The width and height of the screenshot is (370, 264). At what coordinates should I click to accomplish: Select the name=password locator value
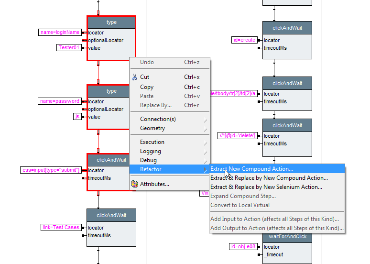pyautogui.click(x=60, y=101)
